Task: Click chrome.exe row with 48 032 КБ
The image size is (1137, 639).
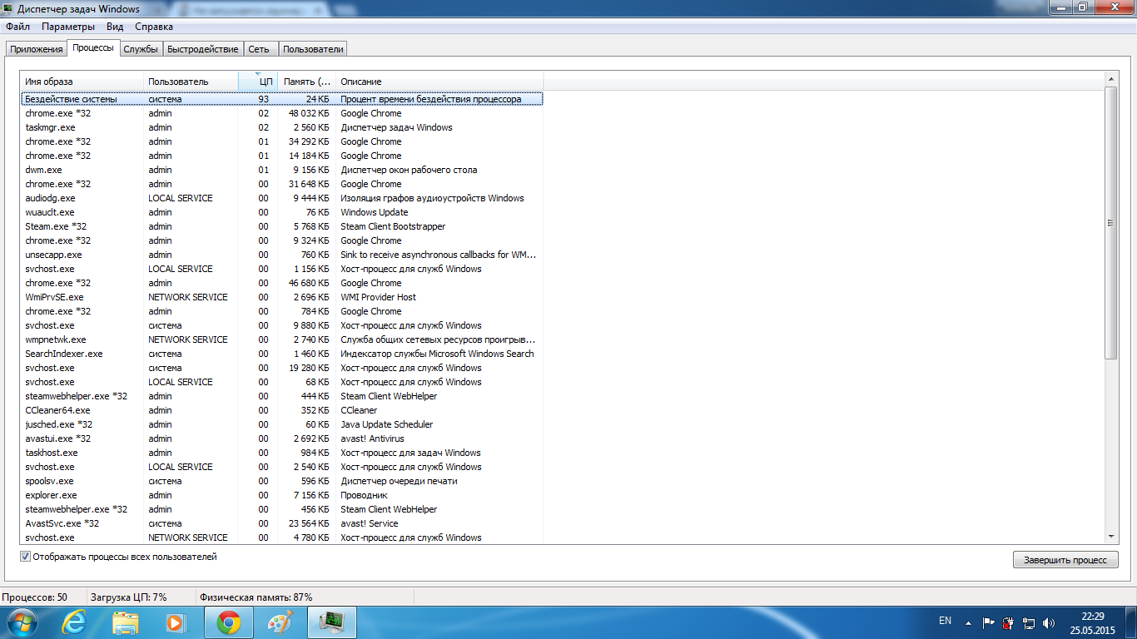Action: click(x=281, y=113)
